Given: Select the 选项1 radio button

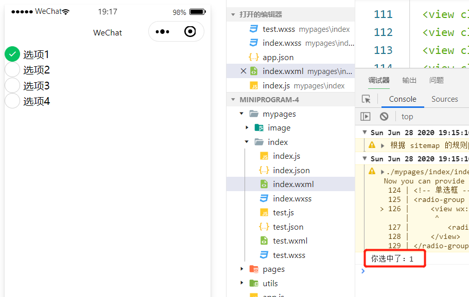Looking at the screenshot, I should coord(12,54).
